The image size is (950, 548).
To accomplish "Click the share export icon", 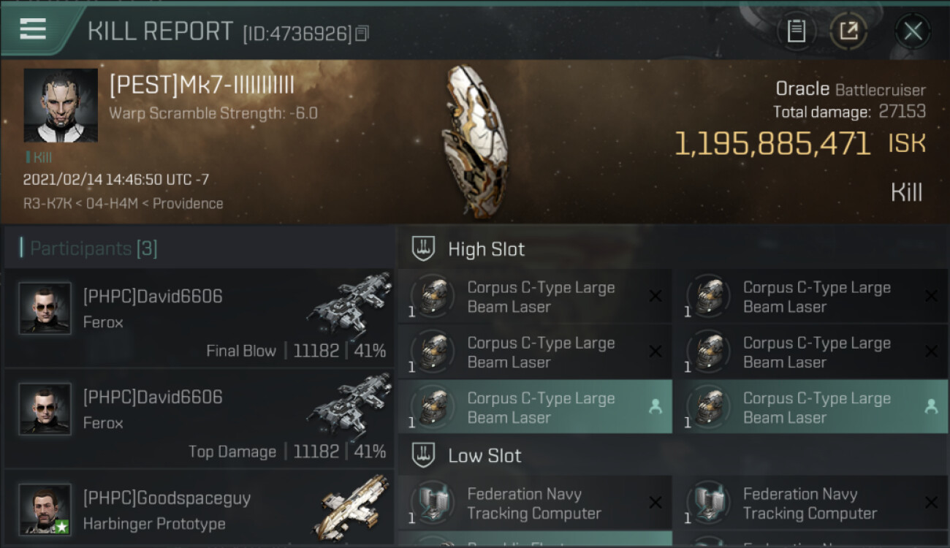I will pyautogui.click(x=848, y=31).
